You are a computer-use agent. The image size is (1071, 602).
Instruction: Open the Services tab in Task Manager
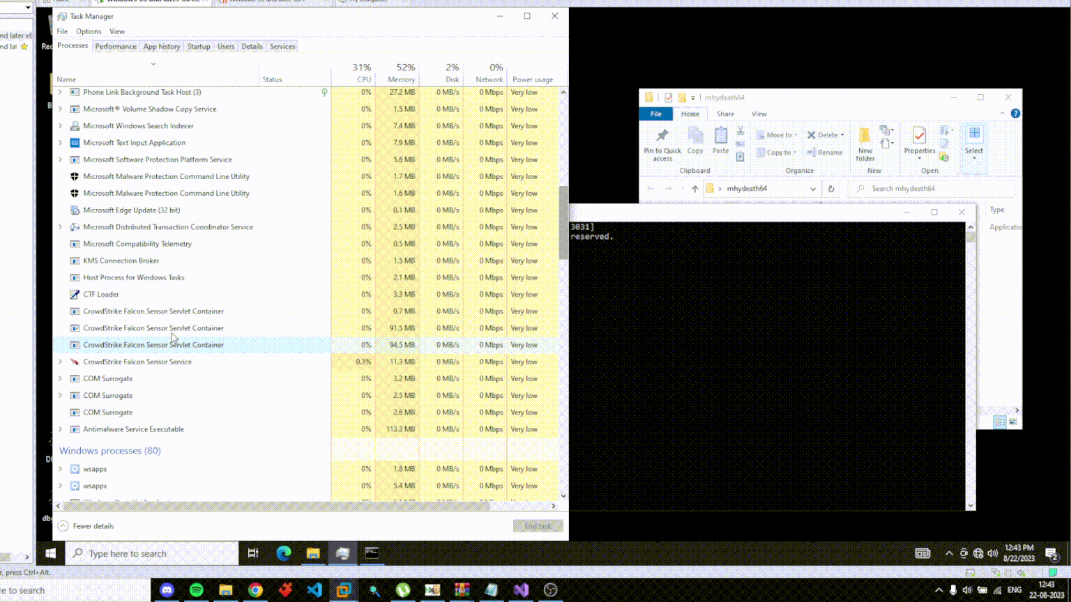coord(282,47)
